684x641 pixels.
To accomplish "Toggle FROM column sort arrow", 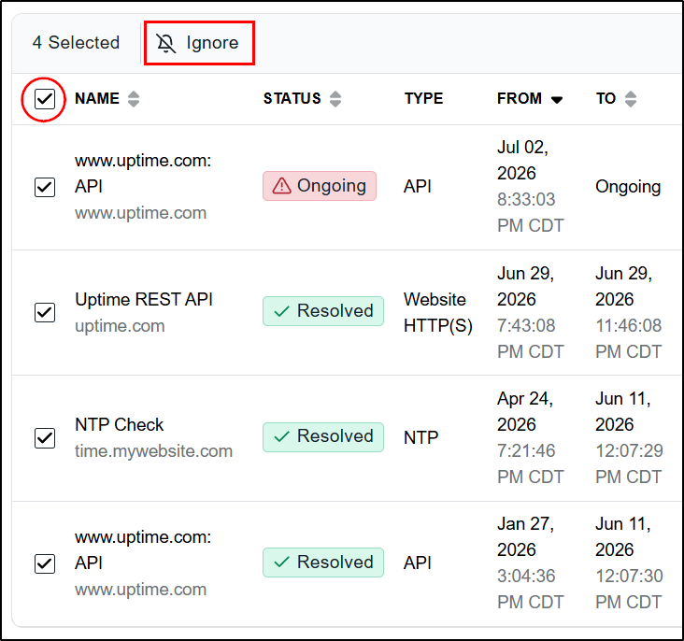I will tap(557, 100).
